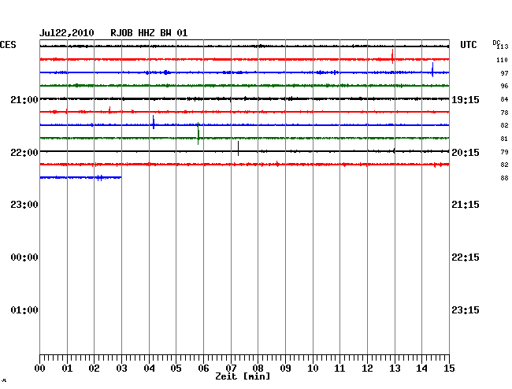This screenshot has width=512, height=389.
Task: Click the DC value 88
Action: coord(504,178)
